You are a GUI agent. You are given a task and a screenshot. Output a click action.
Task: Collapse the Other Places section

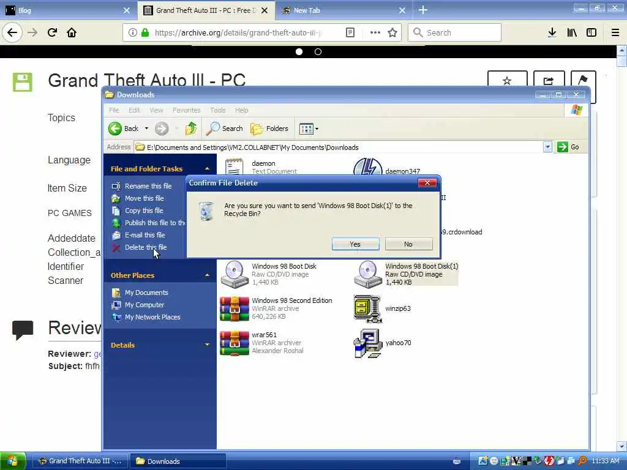[x=207, y=275]
